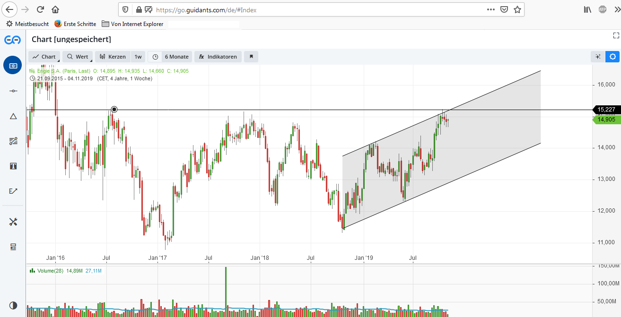Choose the 6 Monate period
The height and width of the screenshot is (317, 621).
(176, 57)
